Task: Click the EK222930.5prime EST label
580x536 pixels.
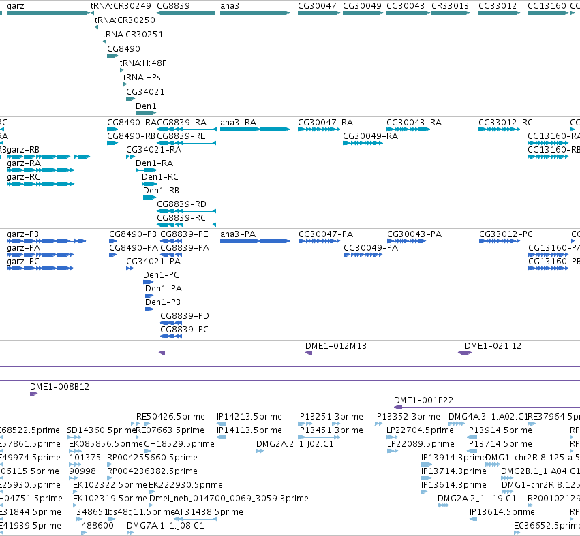Action: [x=185, y=485]
